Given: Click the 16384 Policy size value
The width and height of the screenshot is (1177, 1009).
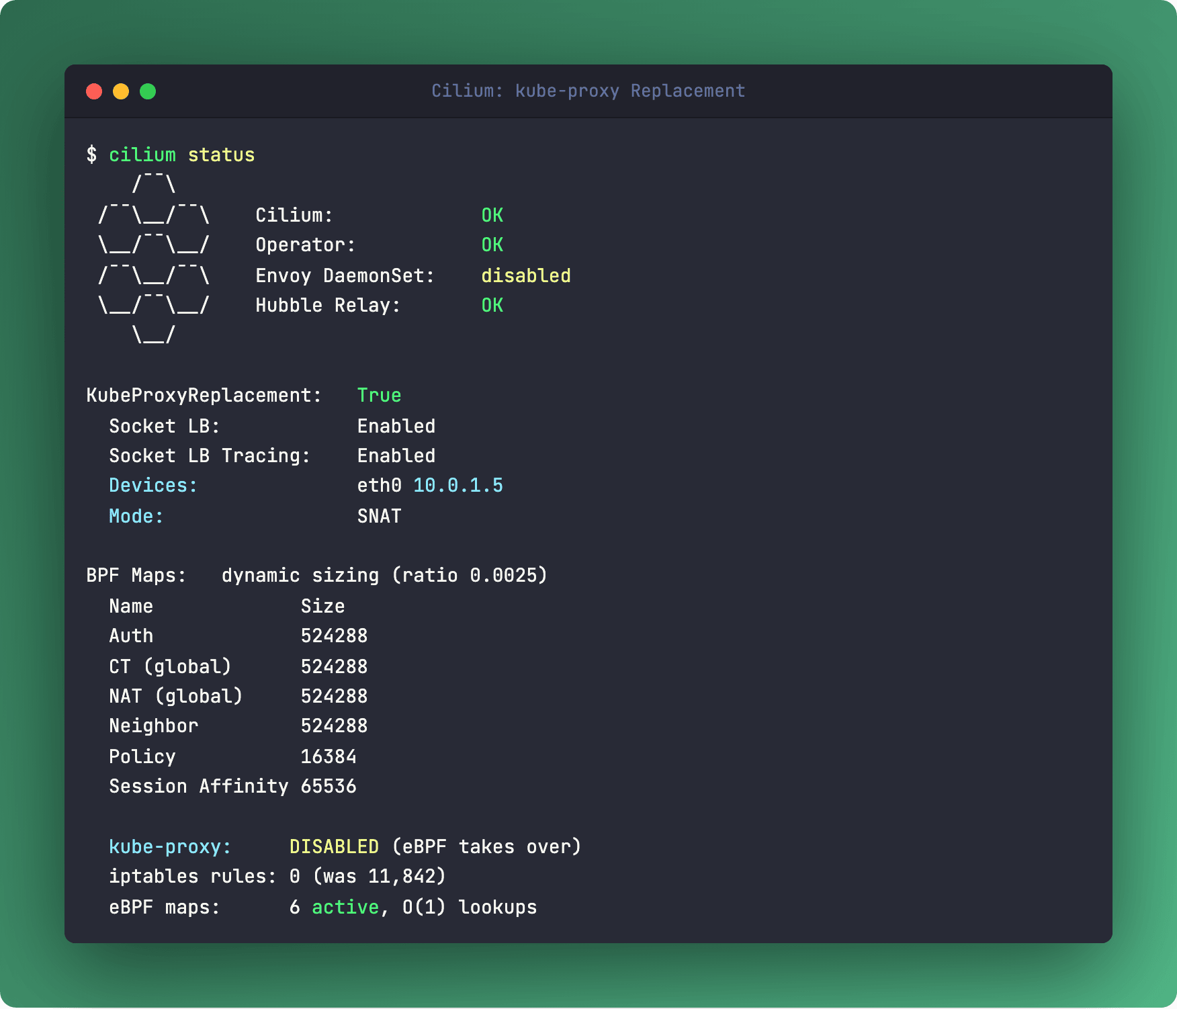Looking at the screenshot, I should tap(329, 756).
